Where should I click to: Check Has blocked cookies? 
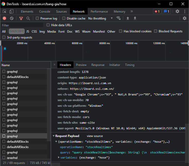[x=121, y=31]
